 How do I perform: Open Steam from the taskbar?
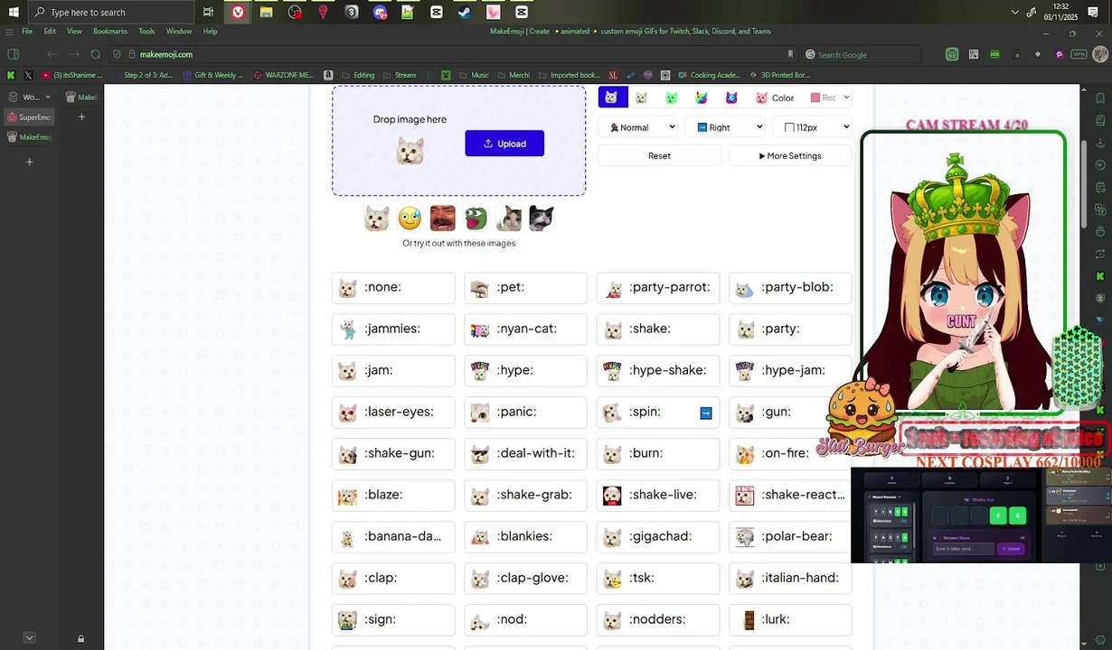pos(465,12)
